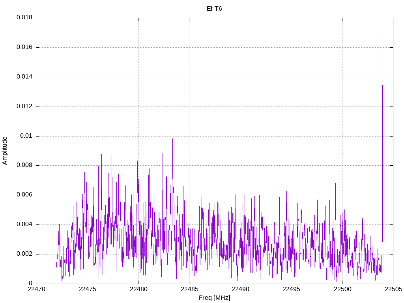The width and height of the screenshot is (404, 303).
Task: Click y-axis tick label 0.014
Action: coord(24,77)
